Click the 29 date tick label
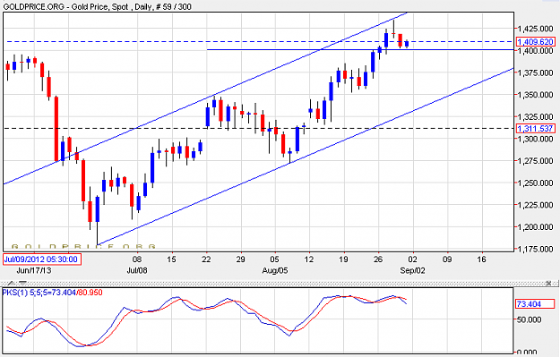Image resolution: width=560 pixels, height=357 pixels. point(240,259)
